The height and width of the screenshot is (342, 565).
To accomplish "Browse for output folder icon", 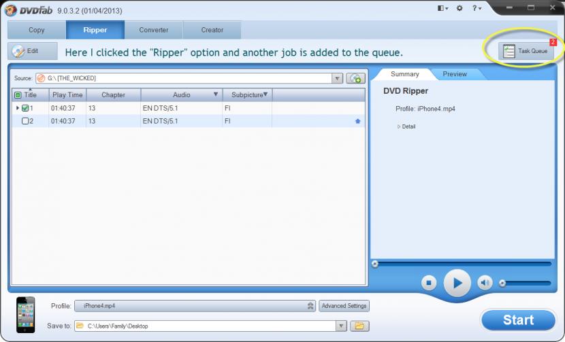I will point(359,326).
